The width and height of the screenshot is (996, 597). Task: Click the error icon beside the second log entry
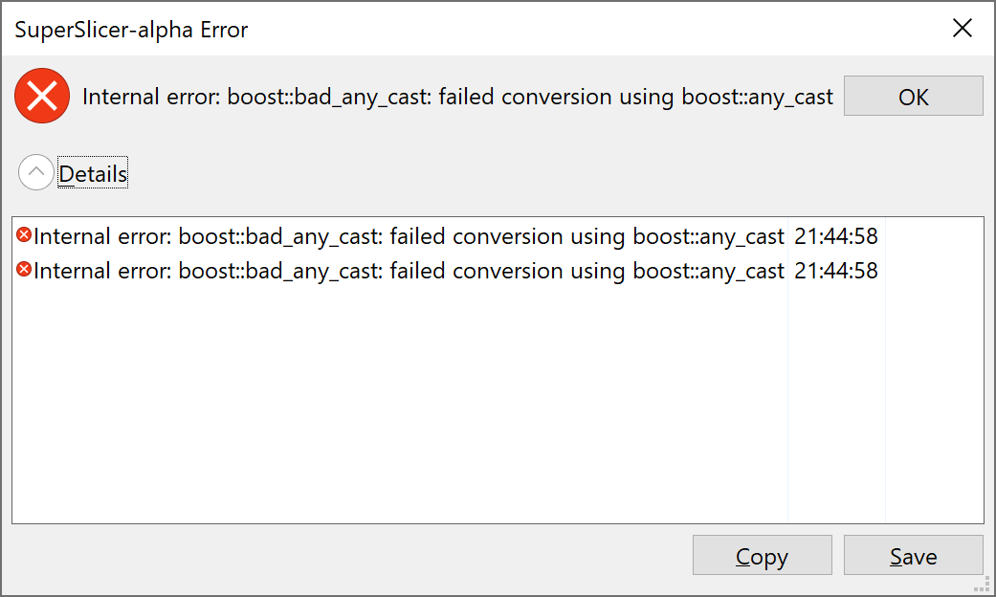coord(26,270)
